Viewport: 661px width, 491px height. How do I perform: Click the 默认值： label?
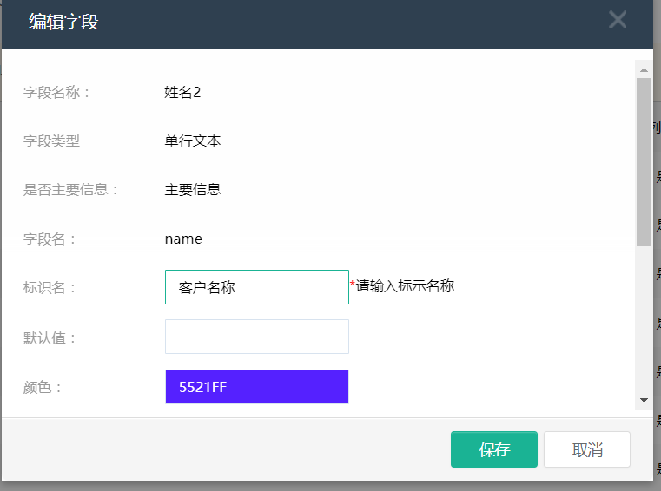click(x=50, y=337)
